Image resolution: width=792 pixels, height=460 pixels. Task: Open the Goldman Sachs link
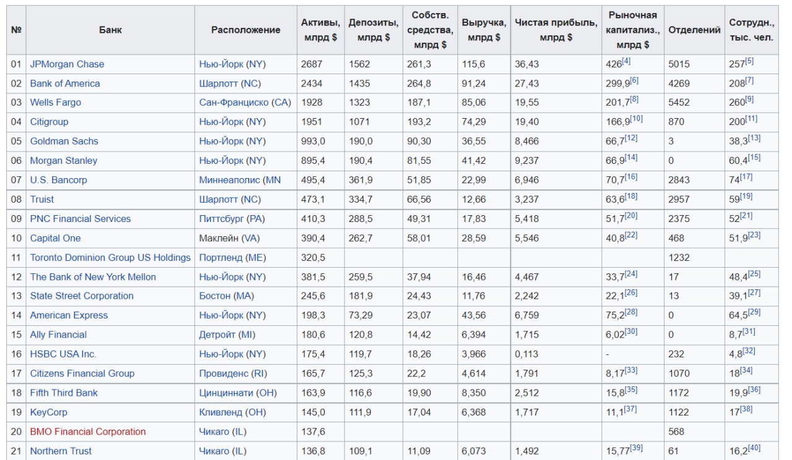pyautogui.click(x=64, y=141)
